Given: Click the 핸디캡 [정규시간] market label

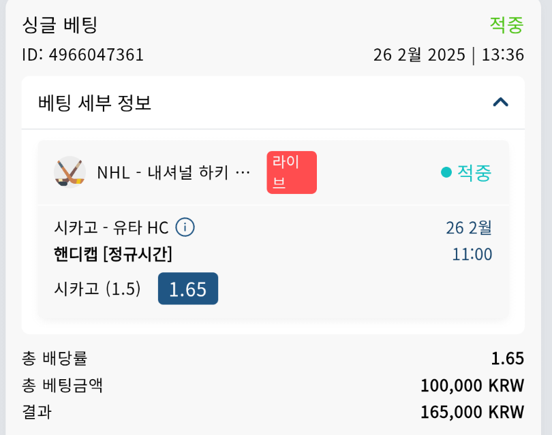Looking at the screenshot, I should (x=113, y=255).
